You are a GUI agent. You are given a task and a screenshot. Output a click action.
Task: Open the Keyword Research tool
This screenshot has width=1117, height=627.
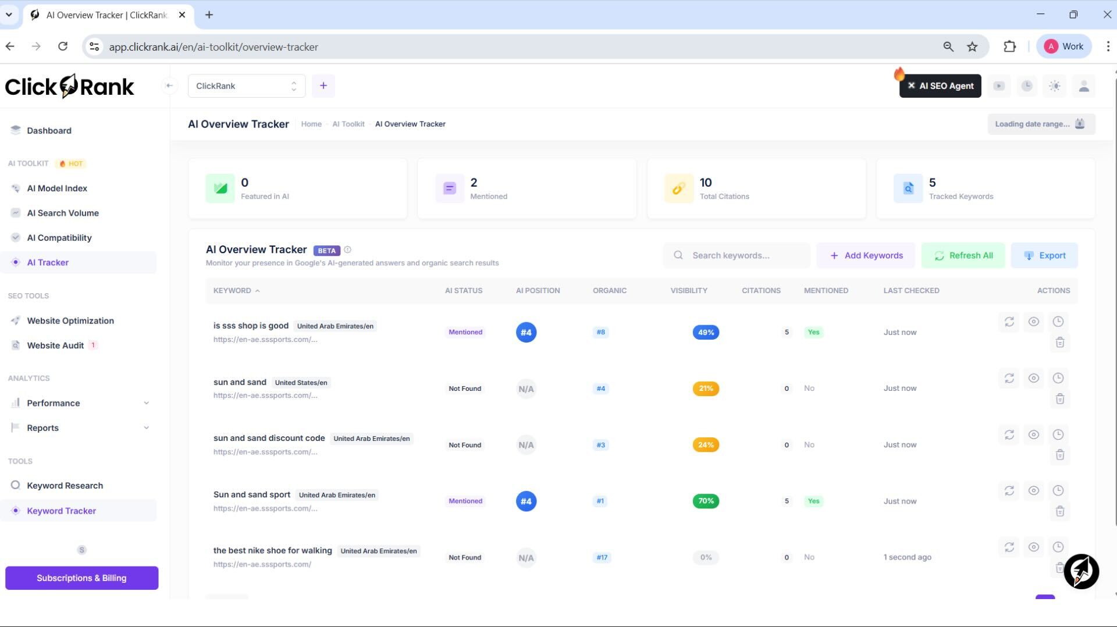pyautogui.click(x=65, y=485)
